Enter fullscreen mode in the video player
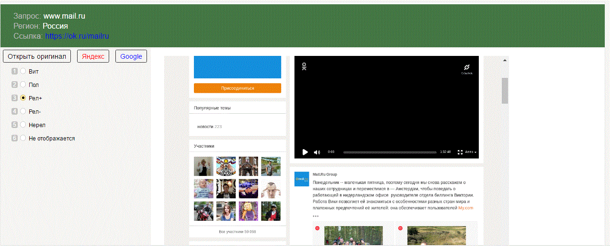This screenshot has width=610, height=249. point(460,152)
